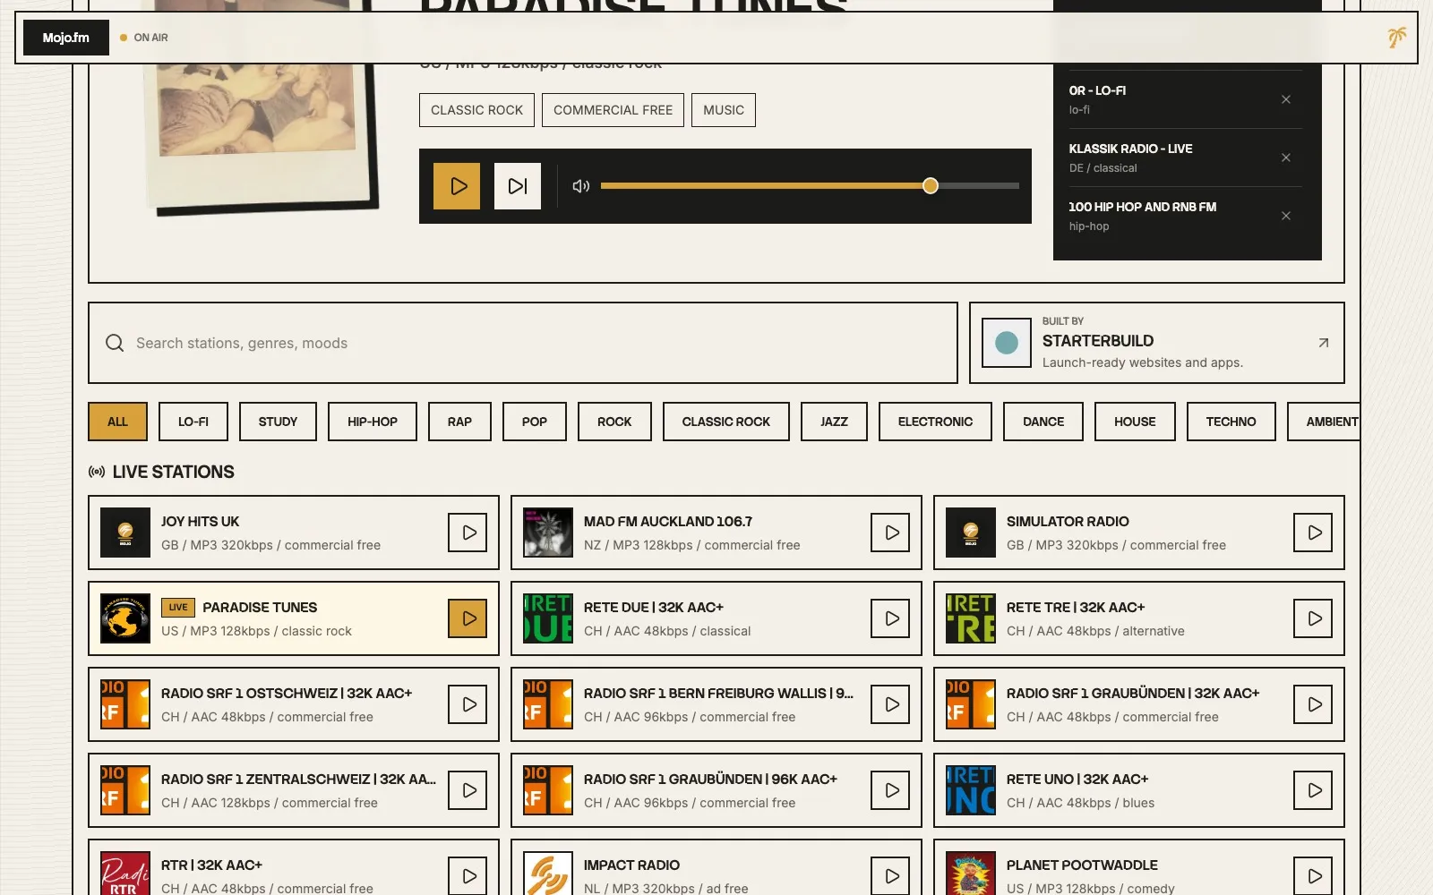This screenshot has height=895, width=1433.
Task: Remove Klassik Radio - Live from the list
Action: (x=1286, y=158)
